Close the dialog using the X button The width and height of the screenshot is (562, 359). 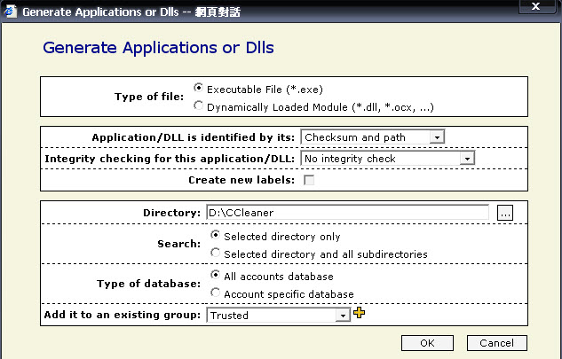(x=536, y=6)
